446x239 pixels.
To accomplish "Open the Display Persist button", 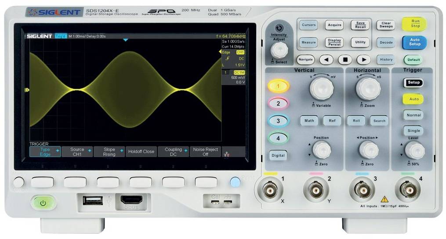I will pos(334,42).
